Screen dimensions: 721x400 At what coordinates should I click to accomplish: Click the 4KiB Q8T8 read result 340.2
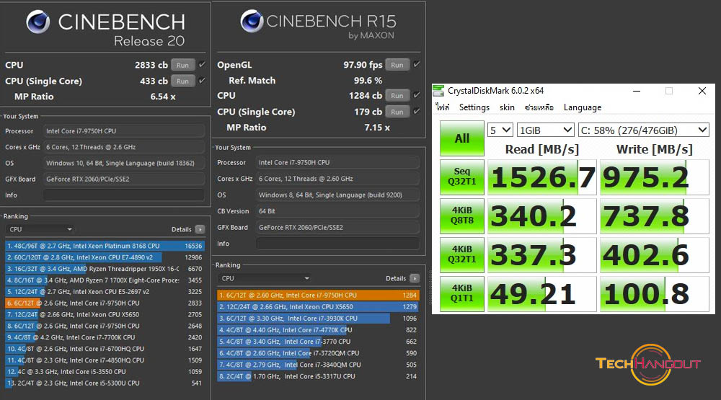[x=542, y=216]
